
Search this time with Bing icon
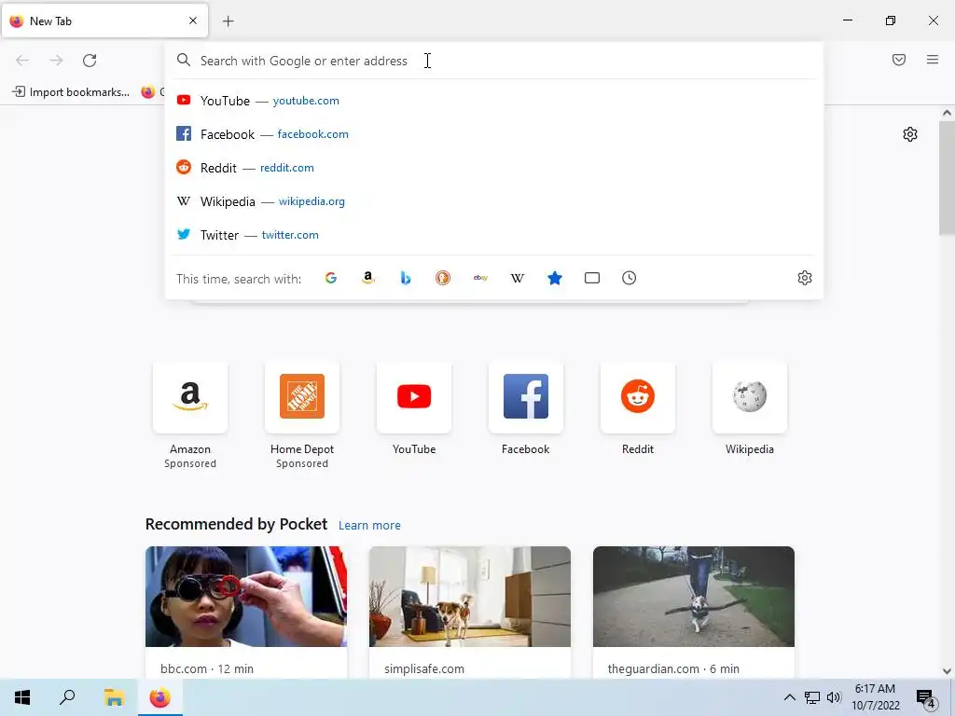[x=406, y=278]
